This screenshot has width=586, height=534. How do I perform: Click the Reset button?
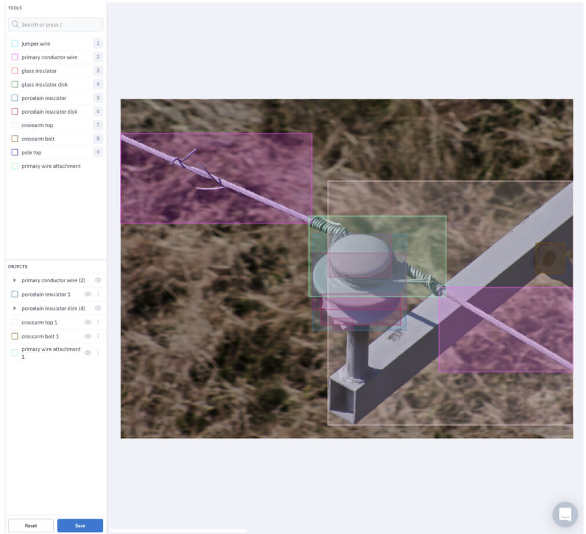[x=31, y=525]
